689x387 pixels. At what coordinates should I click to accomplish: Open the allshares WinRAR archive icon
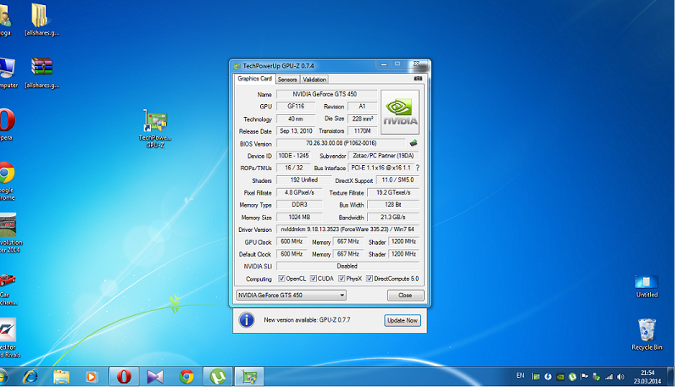coord(42,73)
